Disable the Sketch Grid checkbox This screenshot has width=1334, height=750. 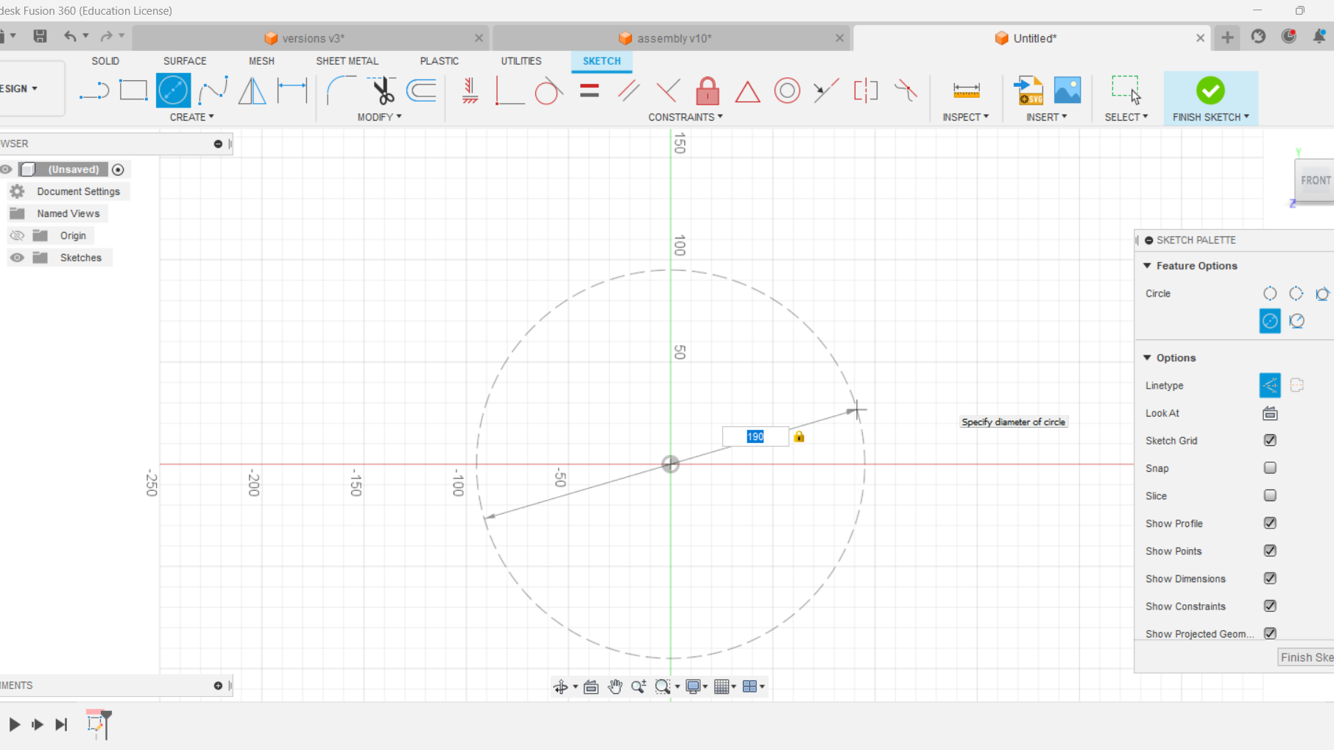point(1269,440)
